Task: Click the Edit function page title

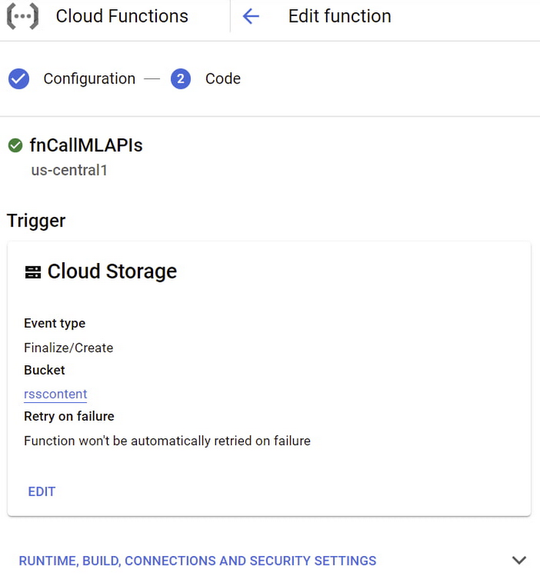Action: point(339,16)
